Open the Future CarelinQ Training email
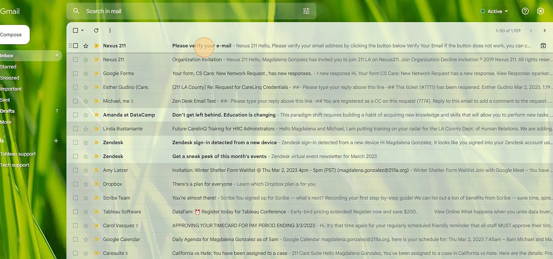This screenshot has height=259, width=553. [x=310, y=129]
